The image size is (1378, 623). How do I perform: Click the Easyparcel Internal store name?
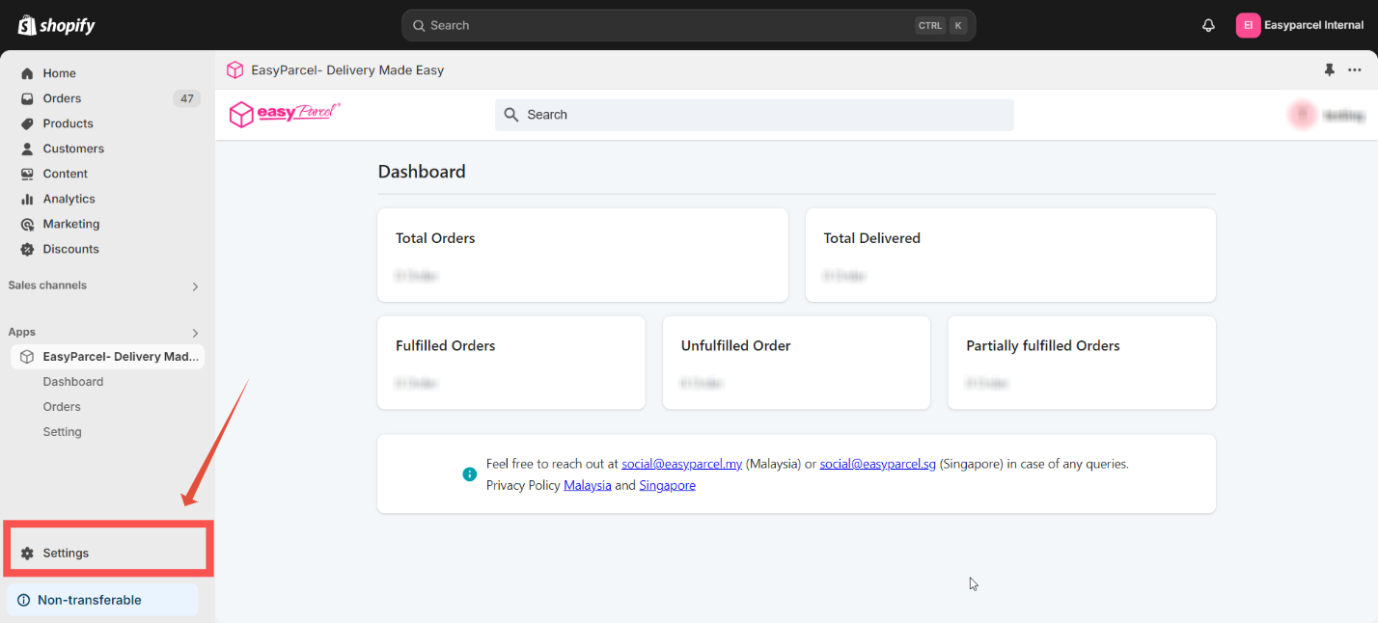click(x=1313, y=25)
